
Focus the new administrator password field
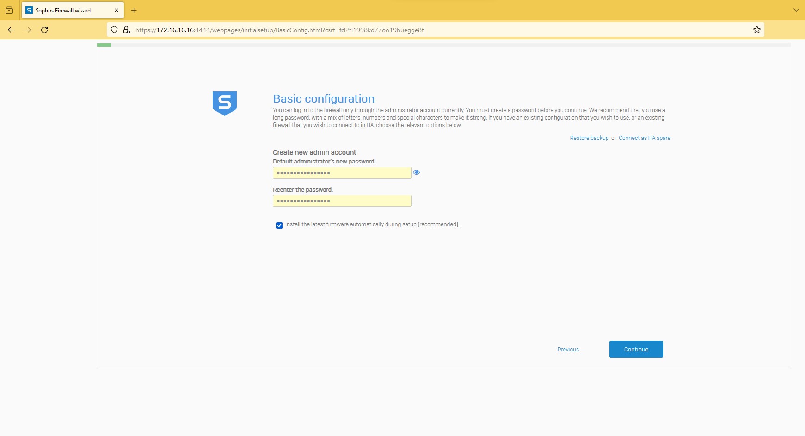click(342, 173)
